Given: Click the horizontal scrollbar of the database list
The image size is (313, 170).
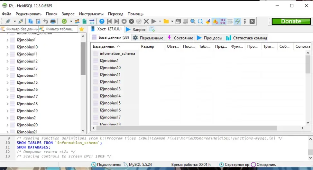Looking at the screenshot, I should pyautogui.click(x=187, y=128).
